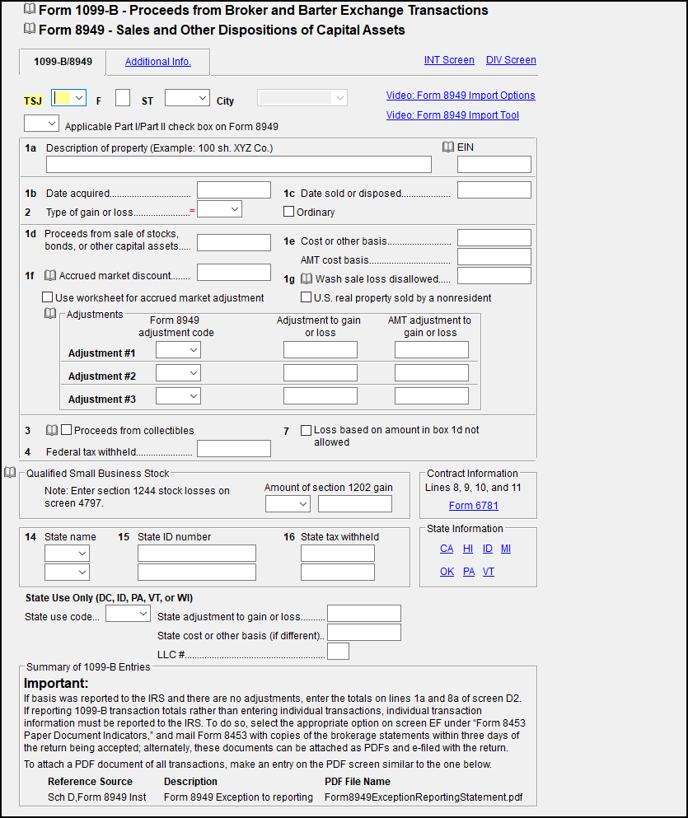Click the Federal tax withheld field
Image resolution: width=688 pixels, height=818 pixels.
tap(234, 449)
